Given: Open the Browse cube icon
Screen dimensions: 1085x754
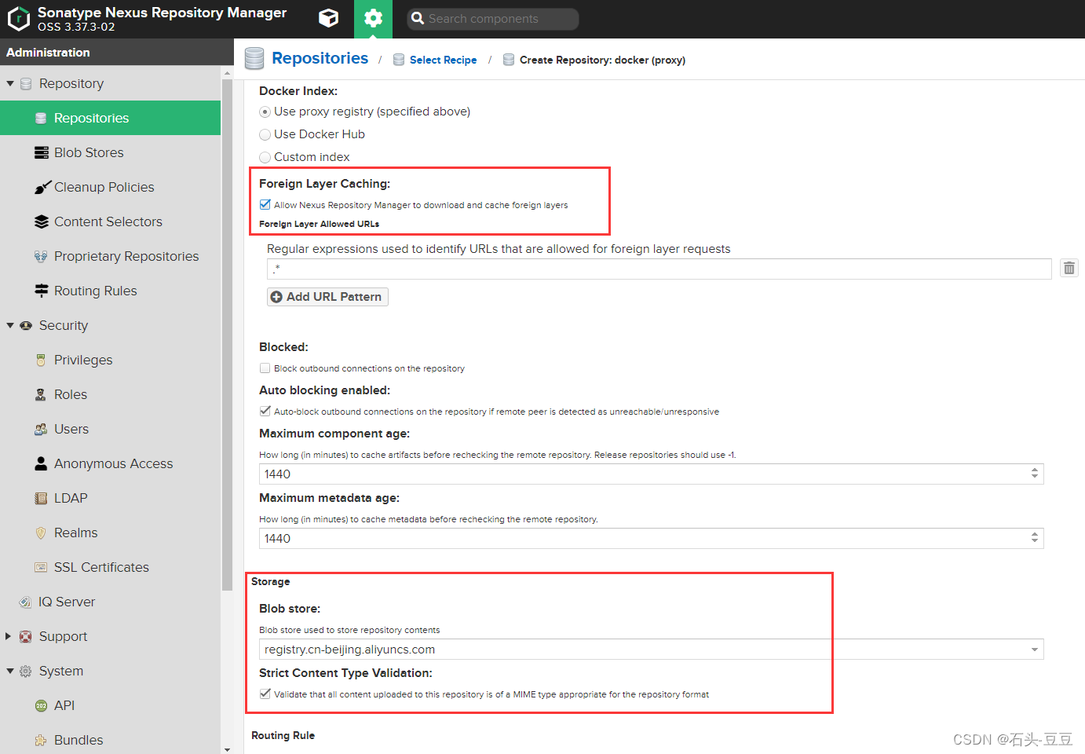Looking at the screenshot, I should pyautogui.click(x=328, y=18).
